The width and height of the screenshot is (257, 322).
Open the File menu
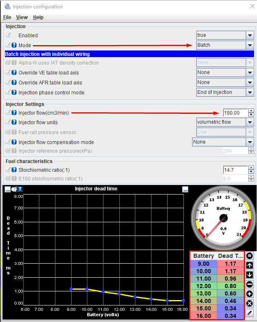pyautogui.click(x=7, y=17)
